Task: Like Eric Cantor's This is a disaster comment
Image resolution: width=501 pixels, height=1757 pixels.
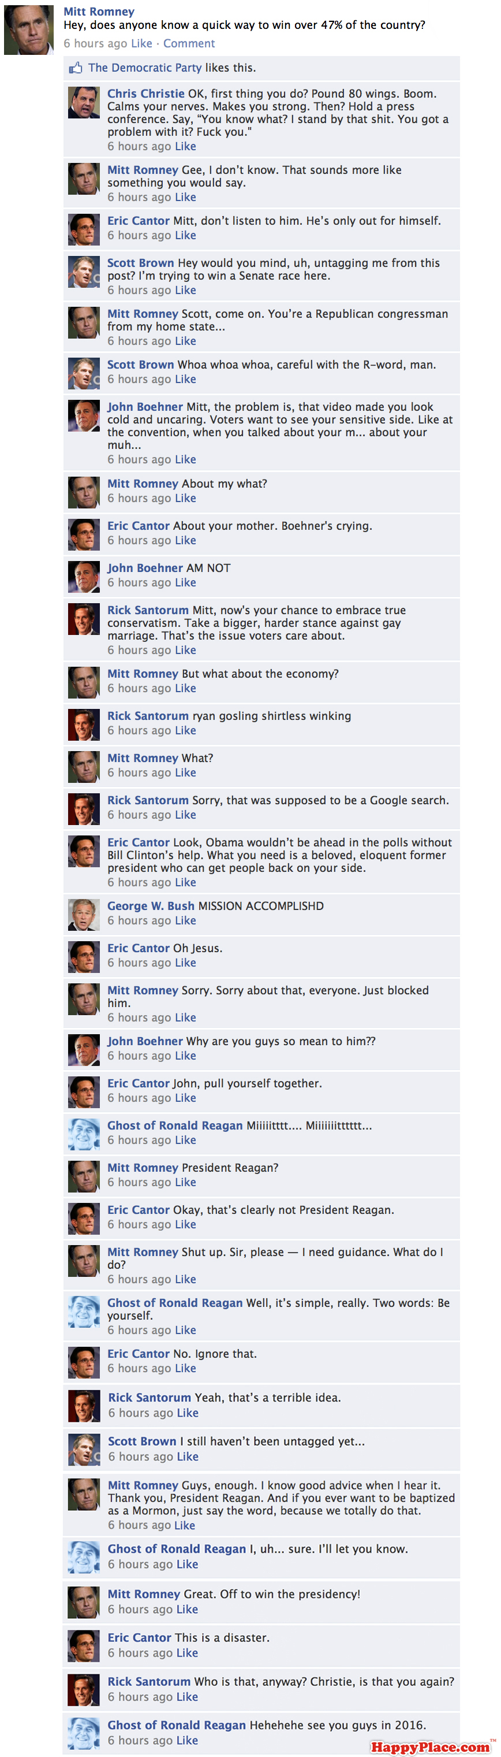Action: coord(188,1652)
